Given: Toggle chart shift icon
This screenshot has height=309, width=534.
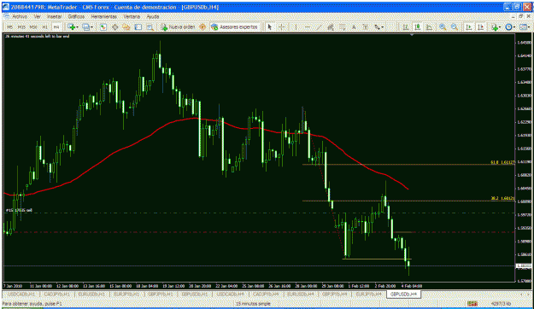Looking at the screenshot, I should pyautogui.click(x=480, y=26).
